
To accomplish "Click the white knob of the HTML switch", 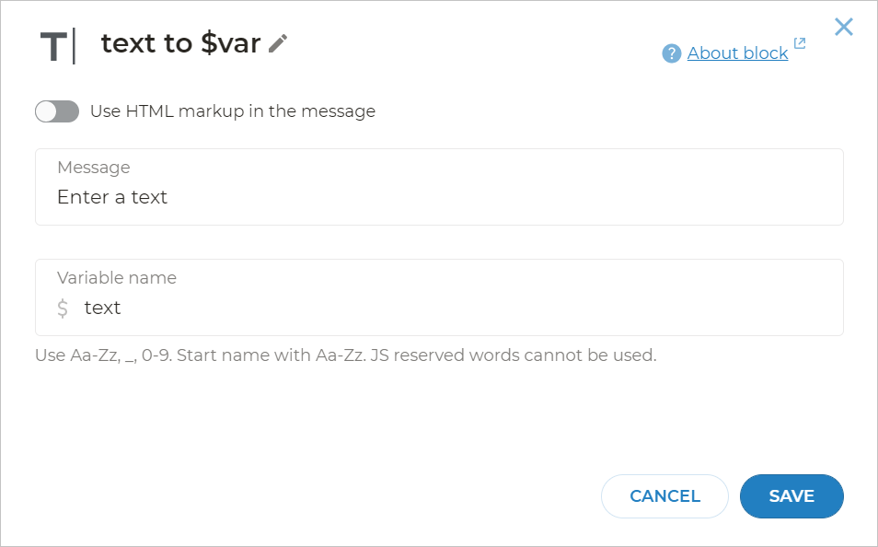I will pos(47,111).
